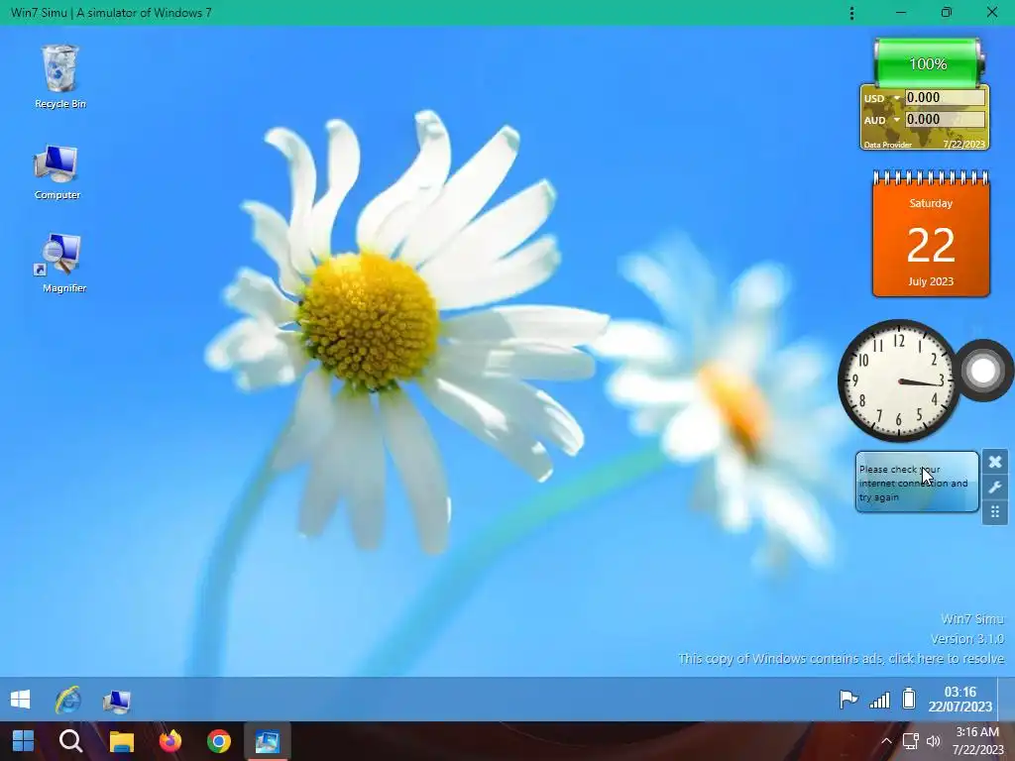Open weather gadget options wrench icon
Image resolution: width=1015 pixels, height=761 pixels.
pyautogui.click(x=995, y=487)
